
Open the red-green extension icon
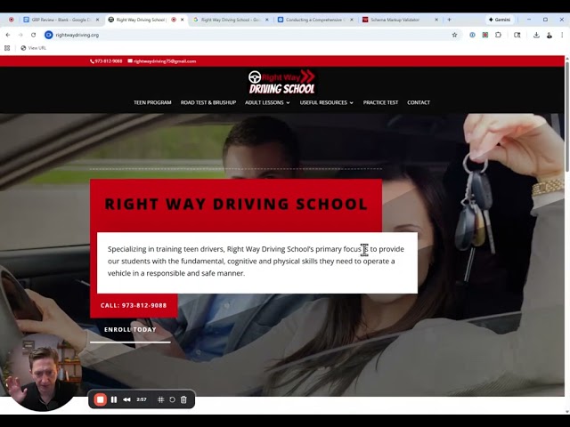[x=484, y=35]
